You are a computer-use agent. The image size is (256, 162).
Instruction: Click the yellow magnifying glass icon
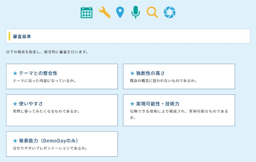(x=152, y=12)
